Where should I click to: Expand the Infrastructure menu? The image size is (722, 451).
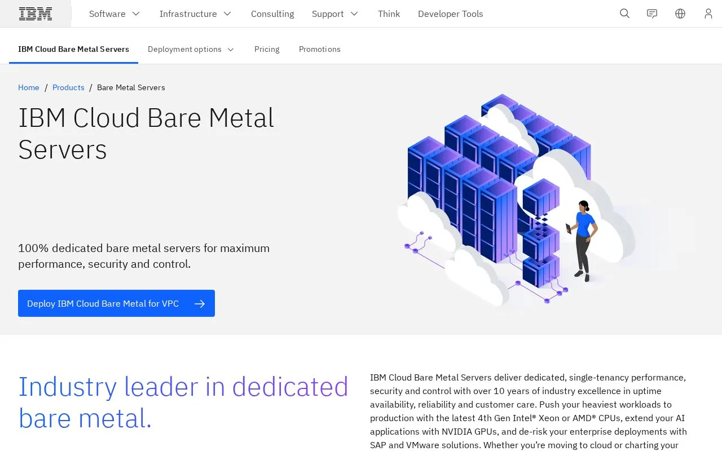click(195, 14)
